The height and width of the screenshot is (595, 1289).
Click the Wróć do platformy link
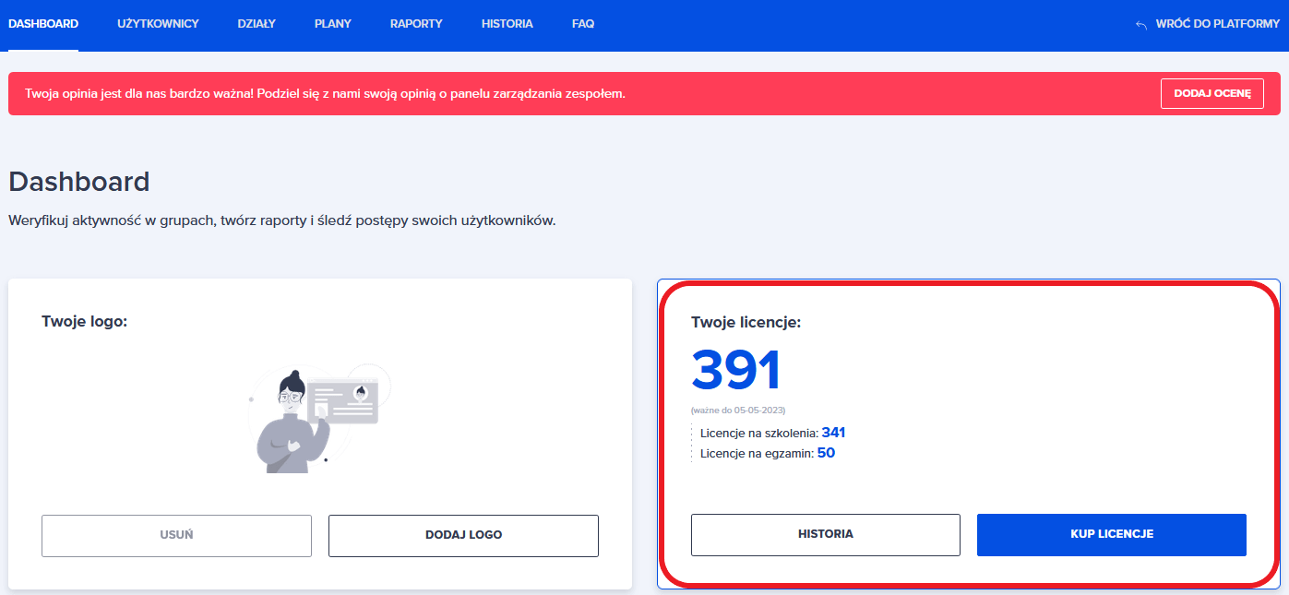click(1215, 25)
